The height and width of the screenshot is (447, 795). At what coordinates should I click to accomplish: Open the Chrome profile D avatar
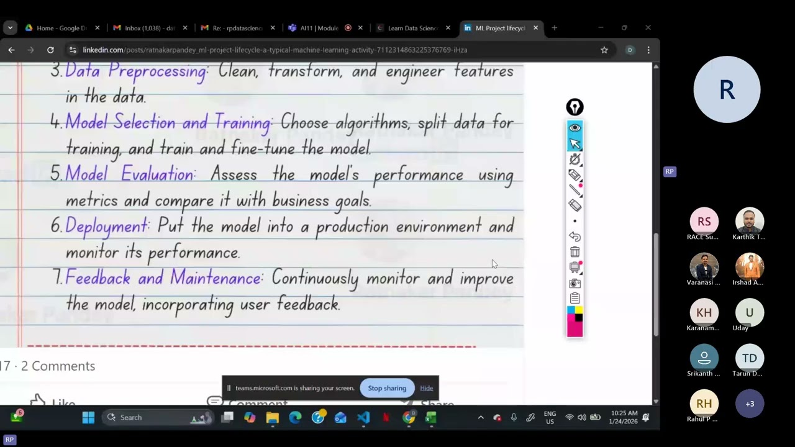click(x=630, y=50)
